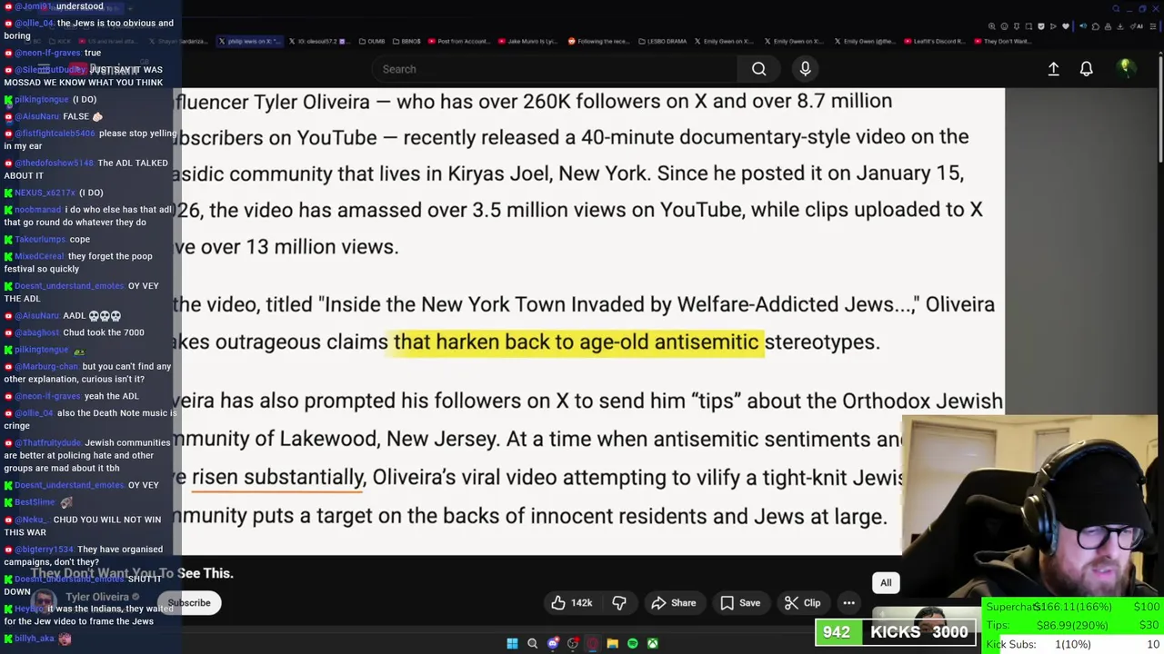
Task: Click chat username 'Takeurlumps'
Action: (40, 239)
